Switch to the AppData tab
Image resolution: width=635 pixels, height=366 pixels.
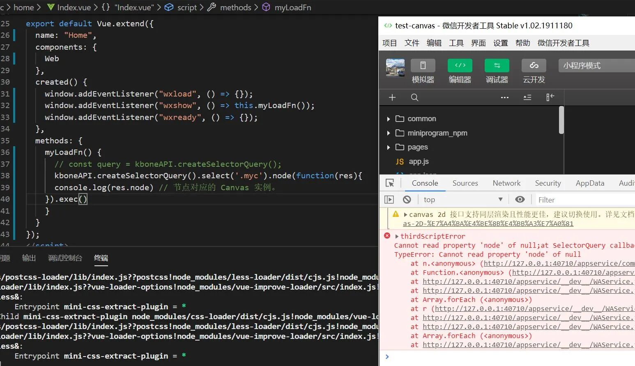[590, 183]
